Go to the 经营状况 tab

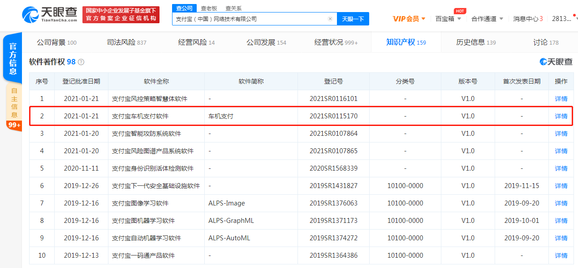click(336, 42)
